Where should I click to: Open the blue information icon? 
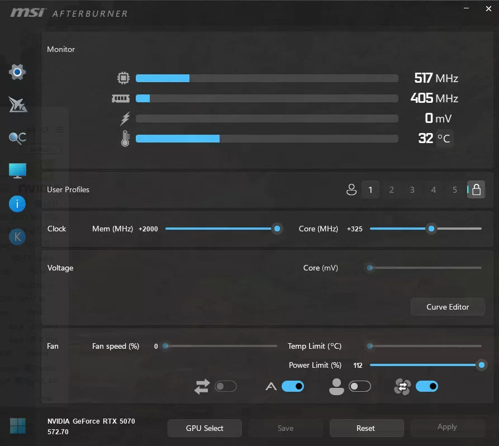(17, 204)
